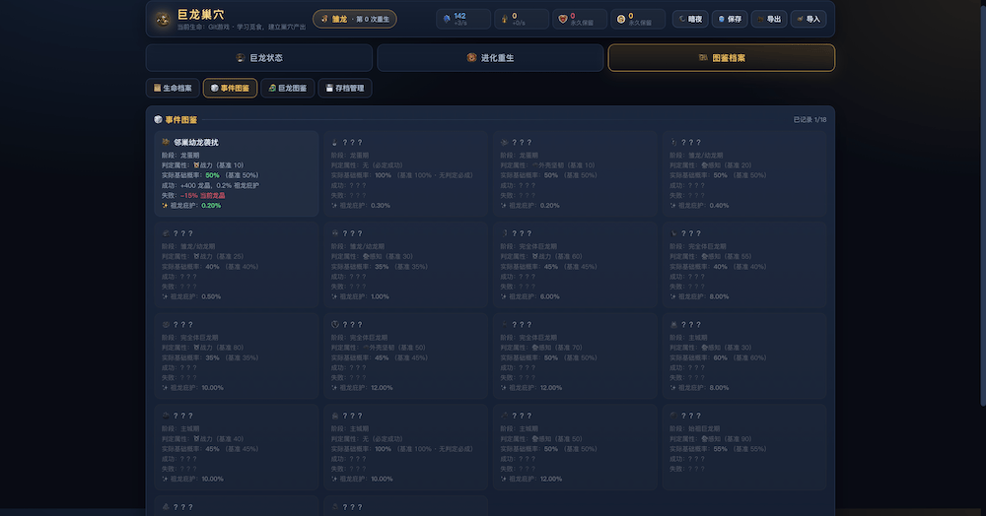The height and width of the screenshot is (516, 986).
Task: Click the 当前生命 subtitle under 巨龙巢穴
Action: click(x=242, y=27)
